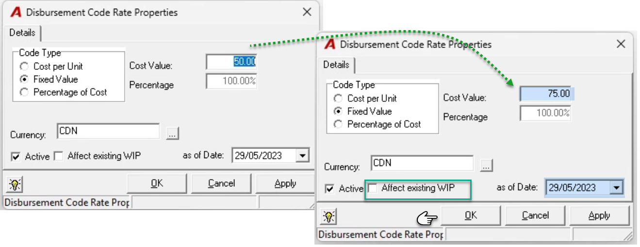The image size is (640, 247).
Task: Click OK in left dialog
Action: tap(157, 183)
